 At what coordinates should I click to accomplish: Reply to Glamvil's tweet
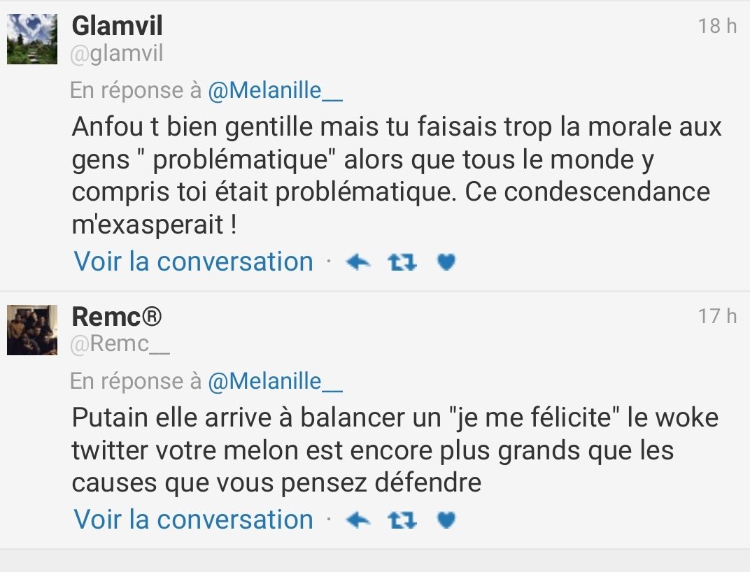[x=358, y=262]
